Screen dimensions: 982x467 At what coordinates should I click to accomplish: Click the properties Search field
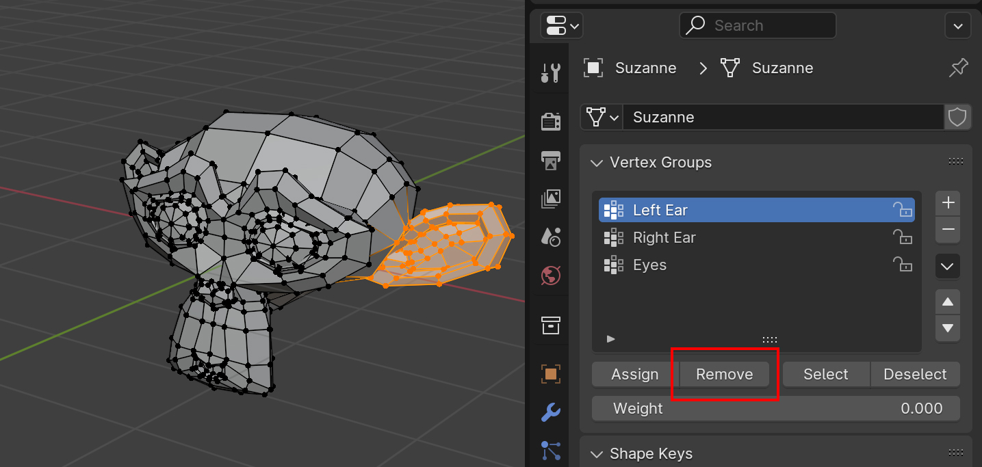click(758, 26)
